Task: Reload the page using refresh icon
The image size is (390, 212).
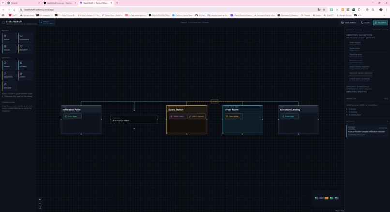Action: 15,10
